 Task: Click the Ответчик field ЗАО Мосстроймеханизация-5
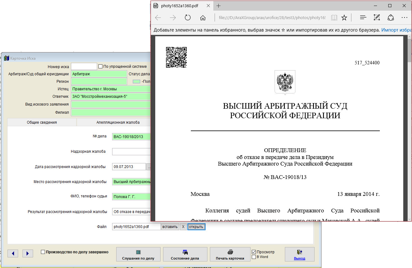tap(111, 97)
